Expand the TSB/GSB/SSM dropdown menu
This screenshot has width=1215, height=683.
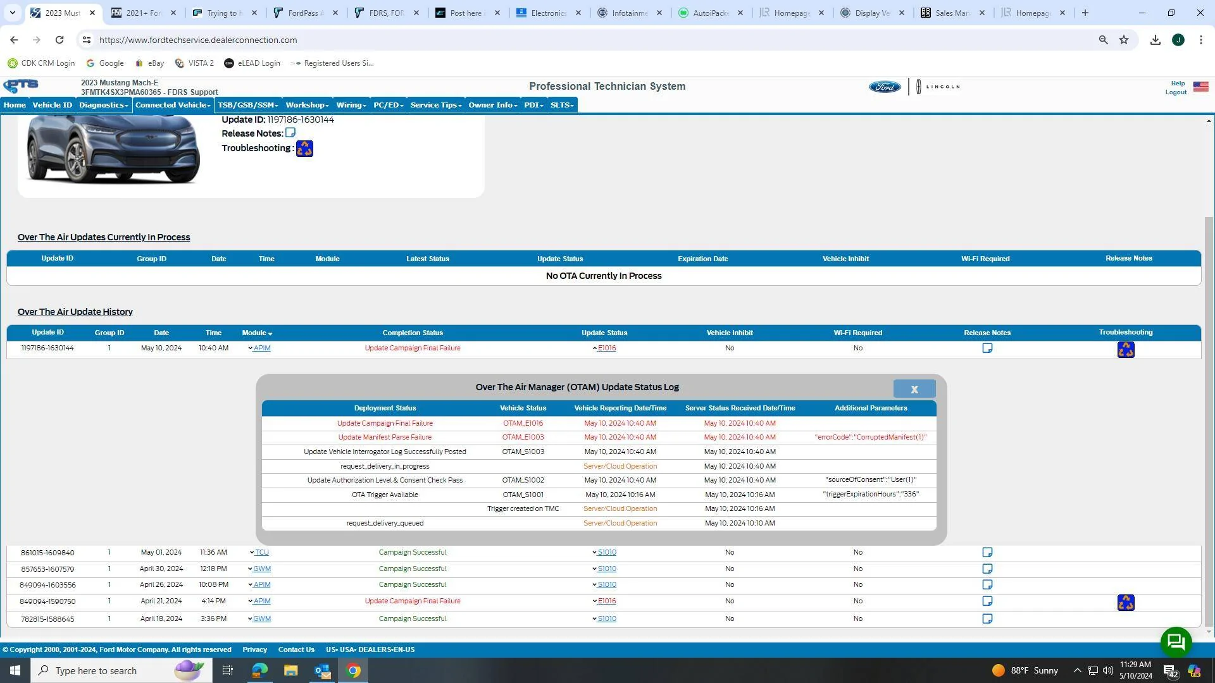pos(247,105)
